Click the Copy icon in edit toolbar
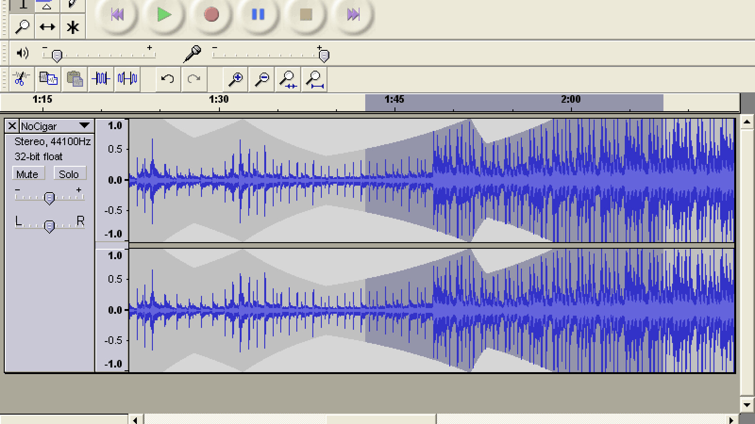The width and height of the screenshot is (755, 424). click(48, 79)
